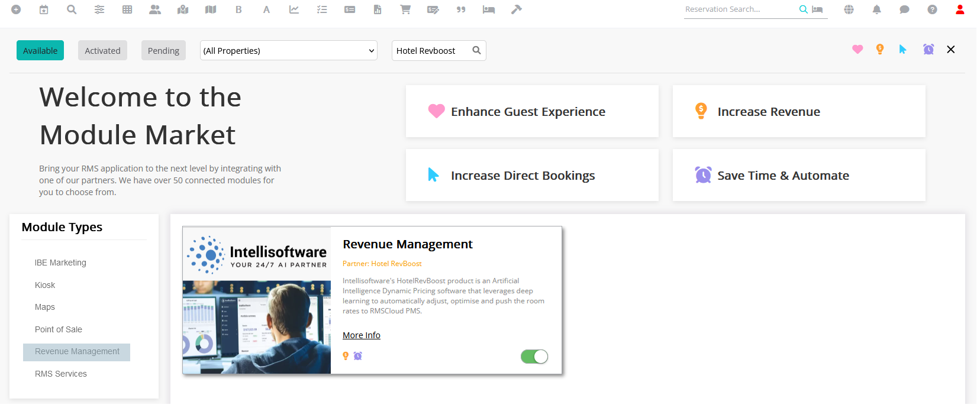977x408 pixels.
Task: Click the quotation marks icon
Action: coord(461,9)
